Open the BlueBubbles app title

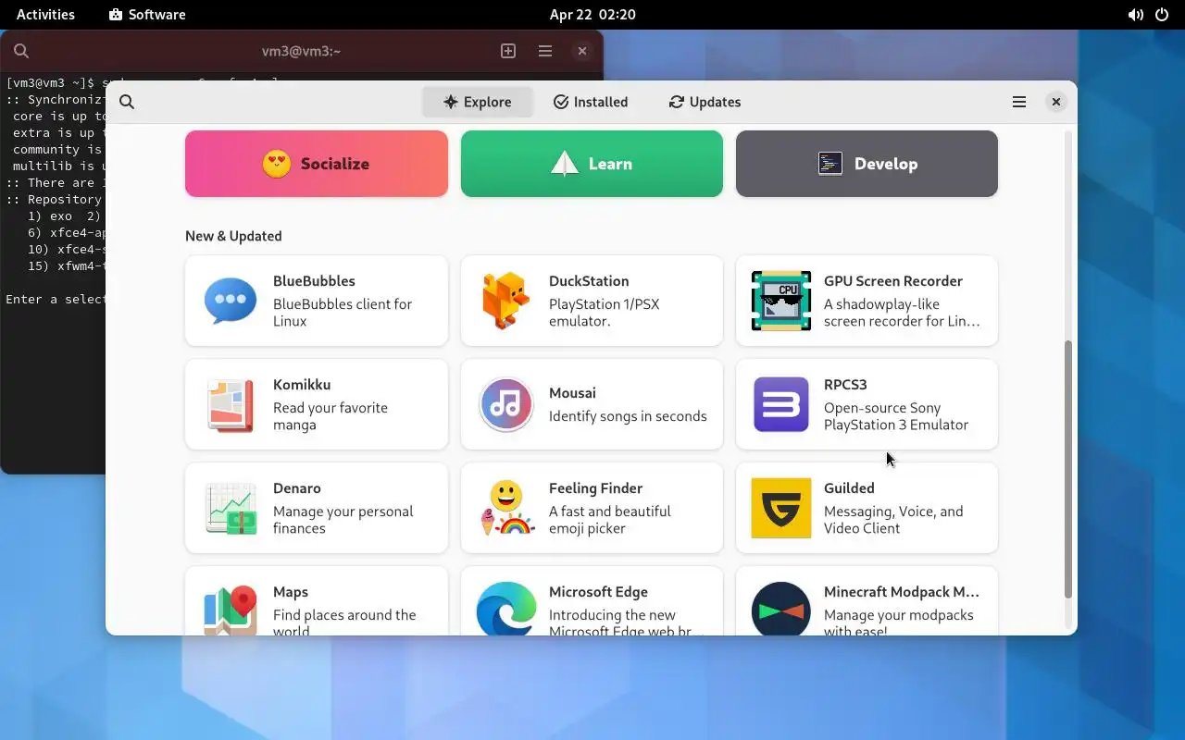(314, 281)
